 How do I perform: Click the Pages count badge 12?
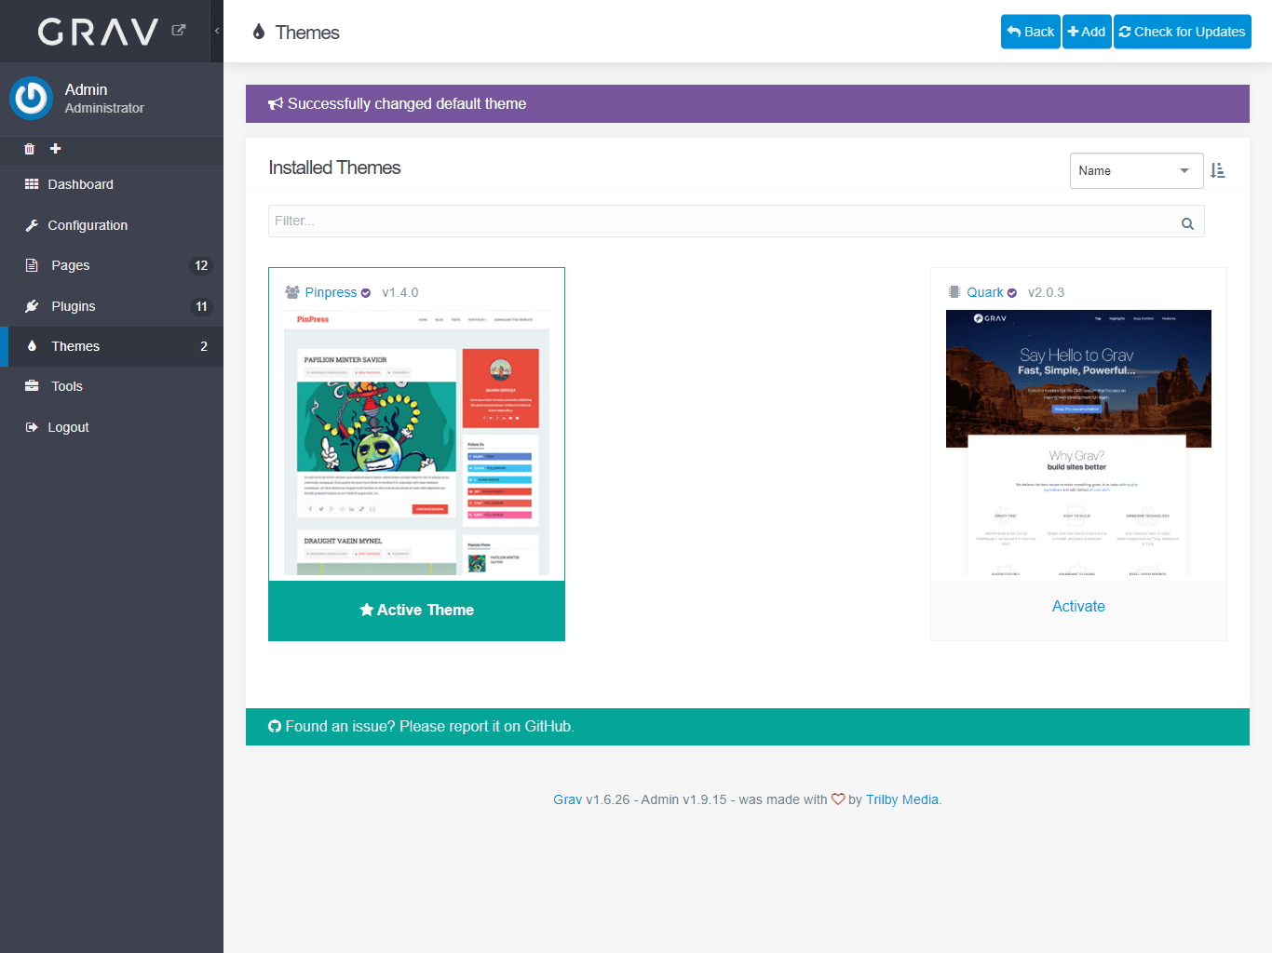point(201,265)
